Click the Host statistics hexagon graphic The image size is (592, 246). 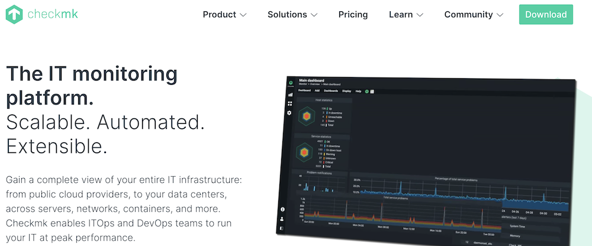(307, 116)
